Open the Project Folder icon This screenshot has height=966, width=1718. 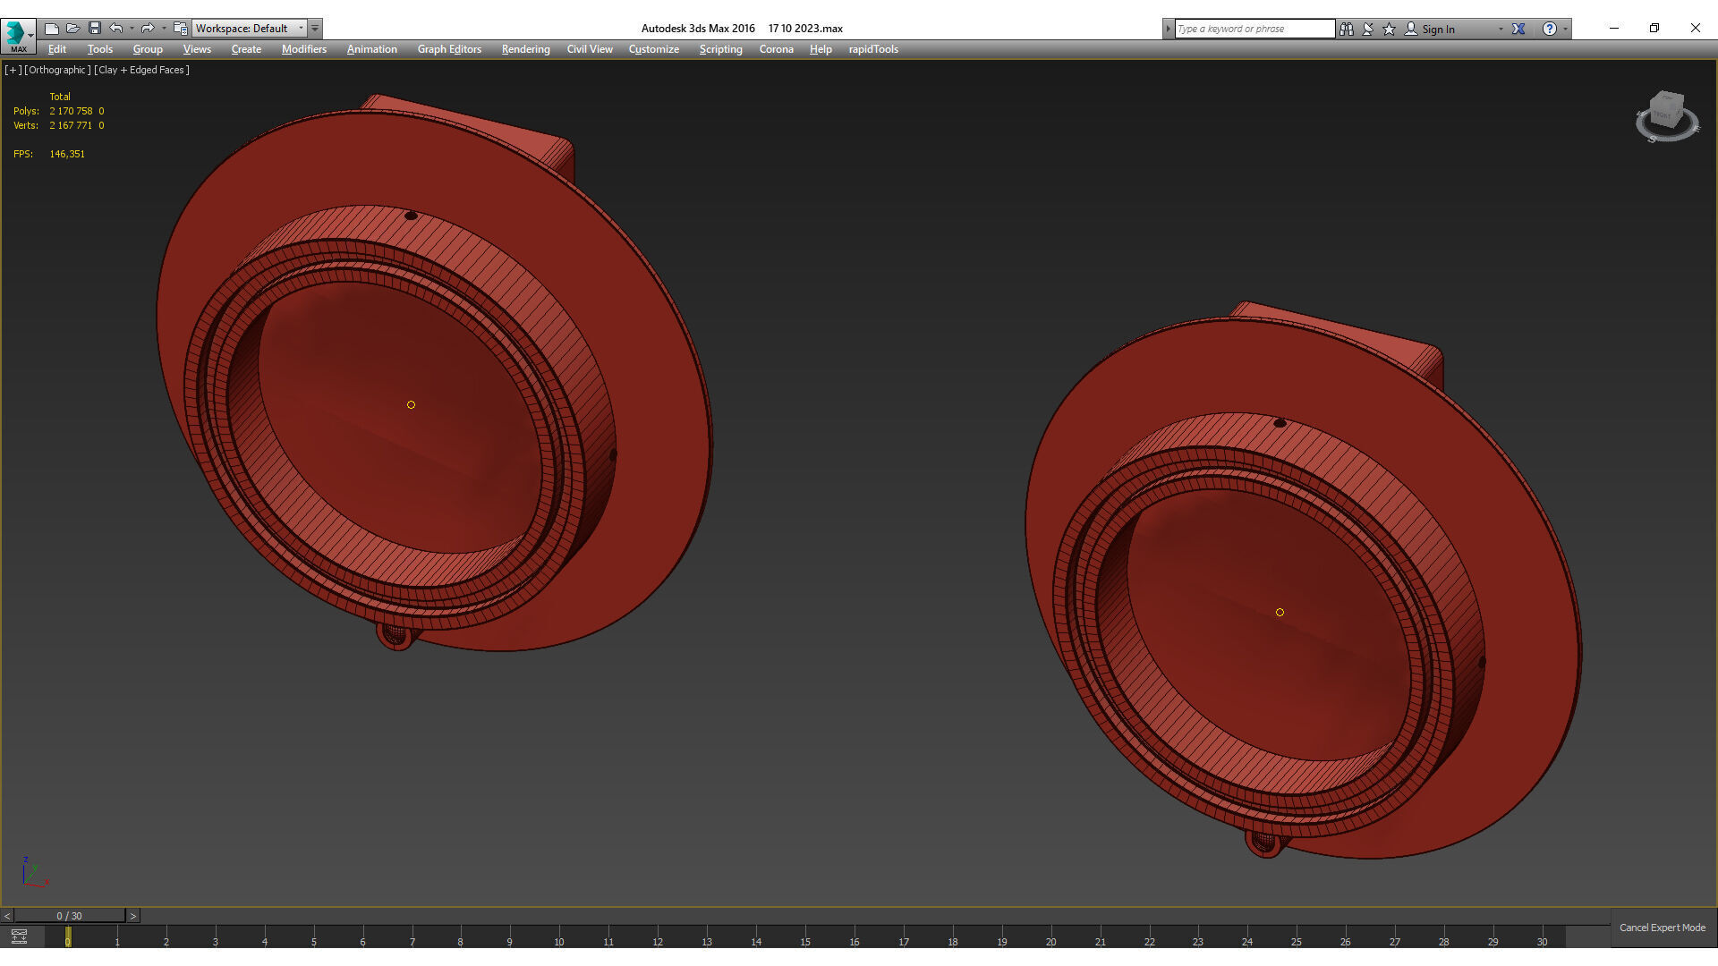click(x=181, y=29)
